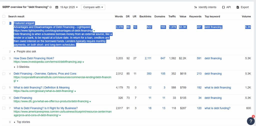The height and width of the screenshot is (126, 256).
Task: Open How Does Debt Financing Work? link
Action: coord(34,58)
